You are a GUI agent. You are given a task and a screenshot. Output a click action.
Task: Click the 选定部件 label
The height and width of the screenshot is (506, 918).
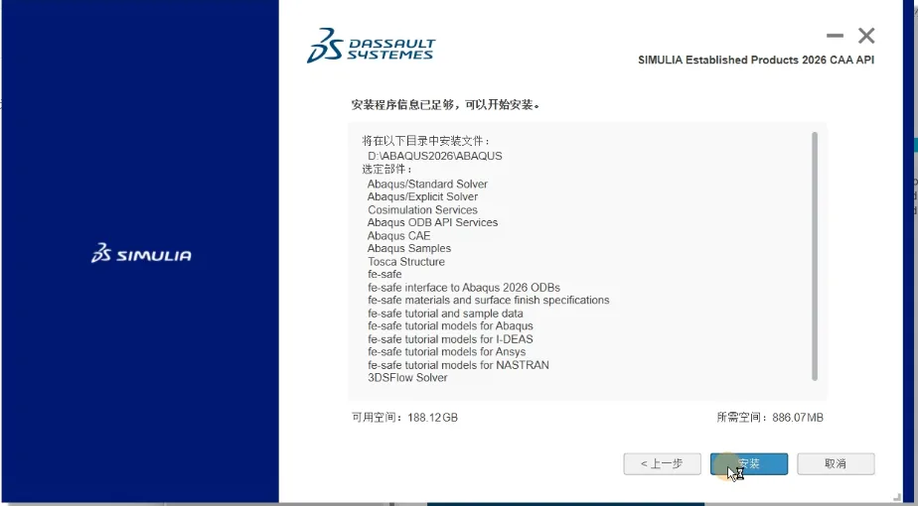click(387, 170)
